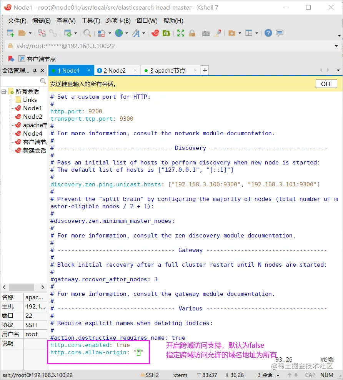Click session tree horizontal scrollbar right arrow

click(x=43, y=287)
